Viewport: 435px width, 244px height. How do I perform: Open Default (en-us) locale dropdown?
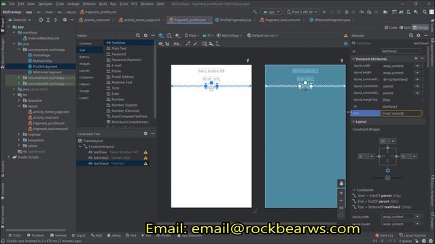(262, 35)
